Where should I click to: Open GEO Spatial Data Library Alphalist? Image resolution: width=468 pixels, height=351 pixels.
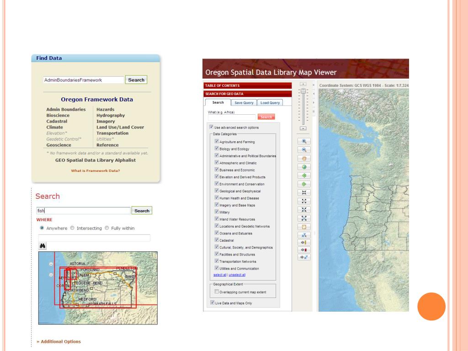pos(96,160)
